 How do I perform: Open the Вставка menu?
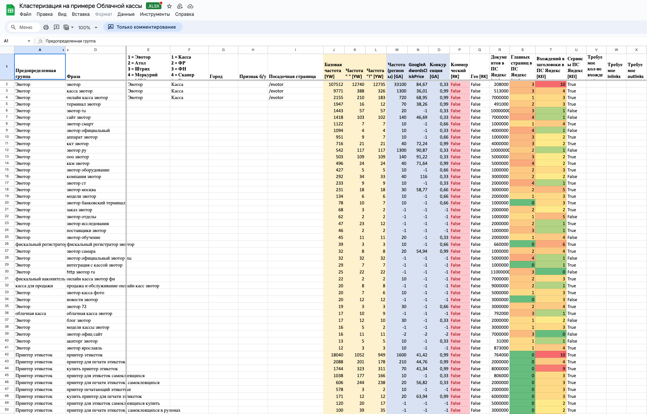point(81,14)
